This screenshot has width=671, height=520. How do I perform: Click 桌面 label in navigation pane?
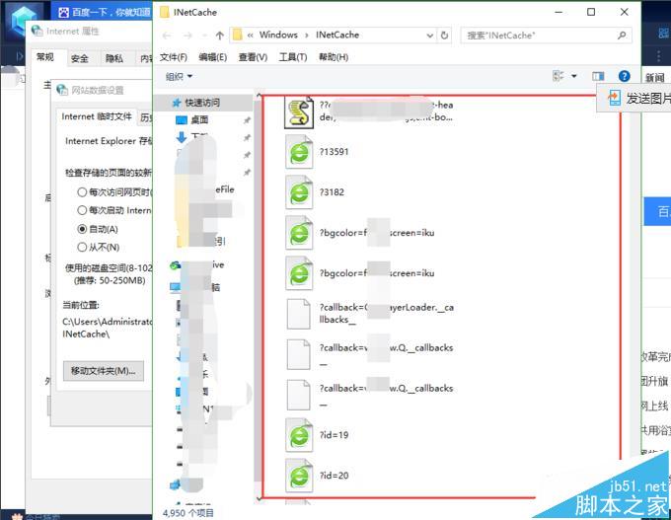pos(199,120)
